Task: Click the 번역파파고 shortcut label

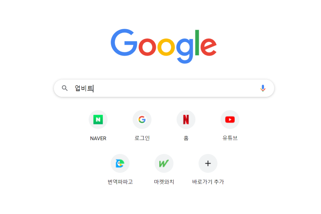Action: click(x=120, y=182)
